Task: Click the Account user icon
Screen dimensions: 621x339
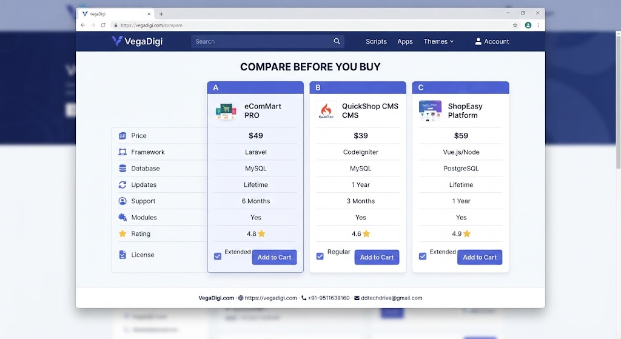Action: coord(478,41)
